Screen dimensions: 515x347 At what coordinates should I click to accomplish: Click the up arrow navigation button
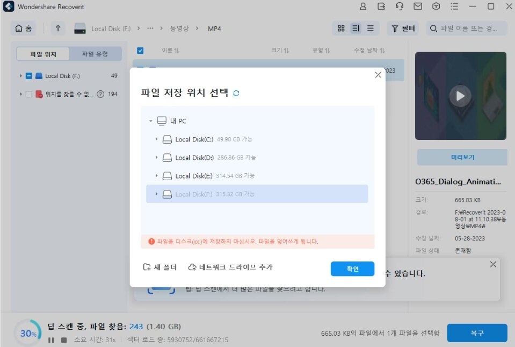58,29
